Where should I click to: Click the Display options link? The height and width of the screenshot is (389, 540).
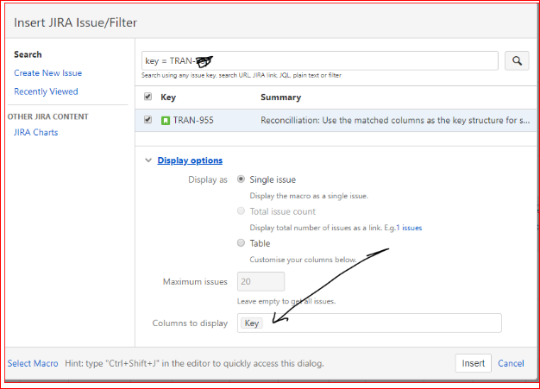click(x=190, y=160)
